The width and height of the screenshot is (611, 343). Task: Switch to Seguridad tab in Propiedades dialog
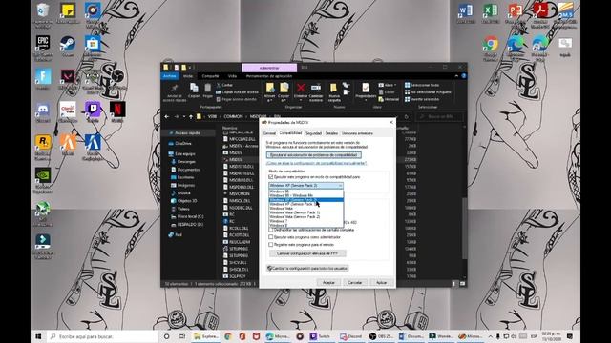pyautogui.click(x=313, y=133)
